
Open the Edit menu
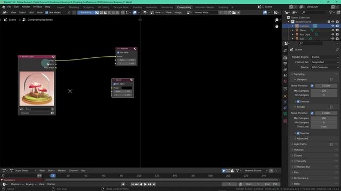pos(17,7)
